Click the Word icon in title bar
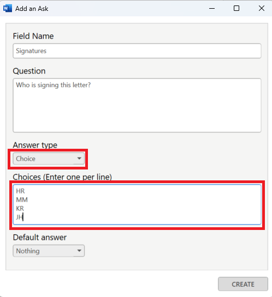The image size is (272, 297). click(8, 8)
